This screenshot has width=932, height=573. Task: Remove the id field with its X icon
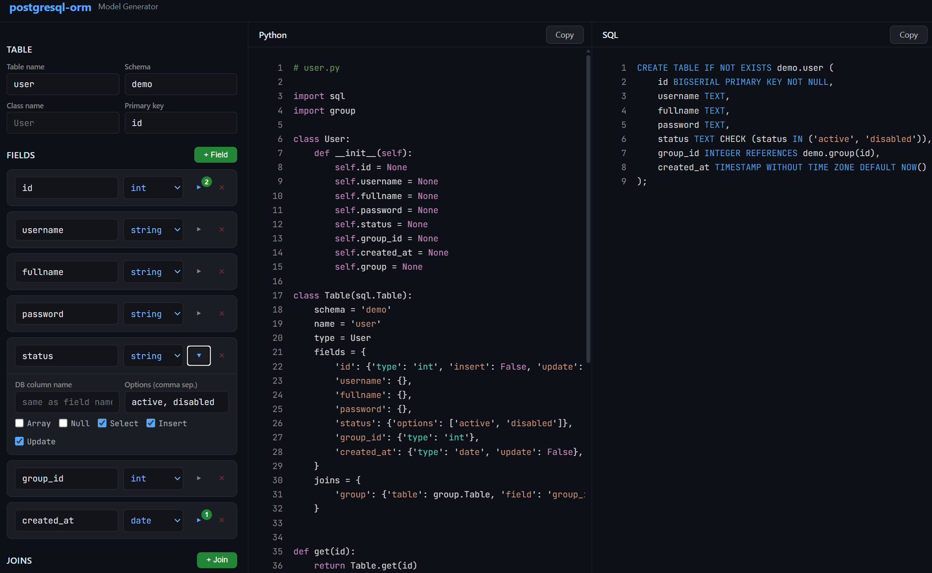222,187
